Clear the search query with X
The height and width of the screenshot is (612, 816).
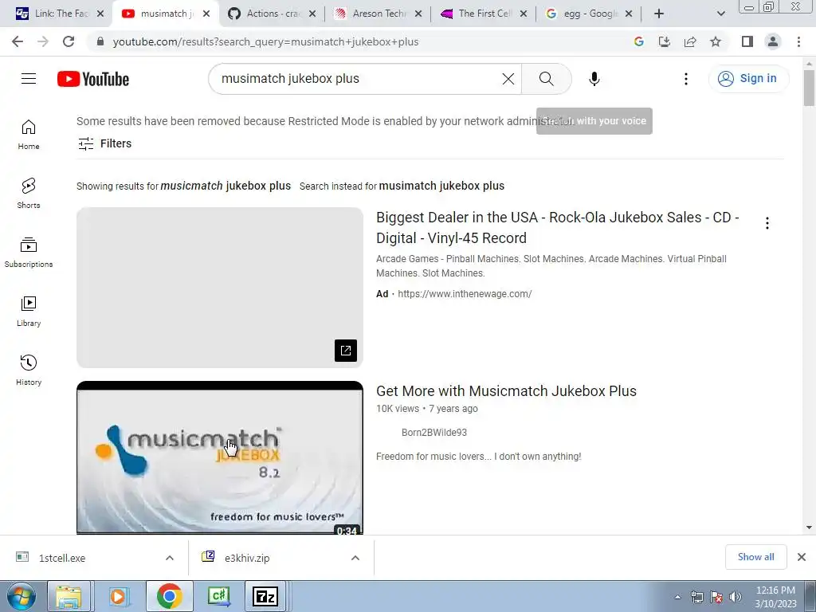(508, 79)
